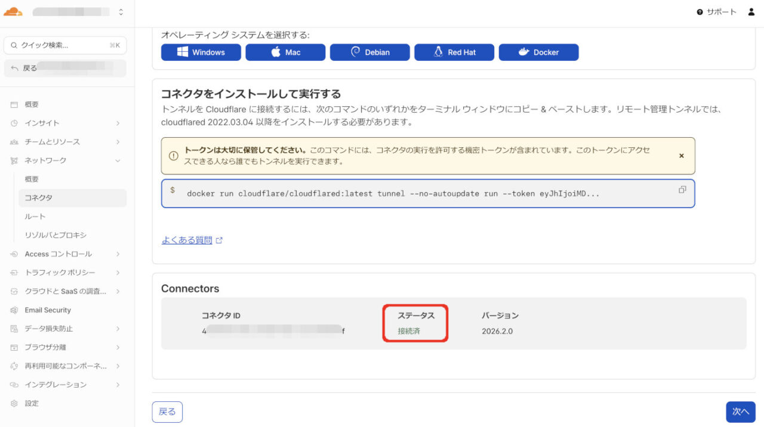764x427 pixels.
Task: Click the 設定 gear icon
Action: 14,403
